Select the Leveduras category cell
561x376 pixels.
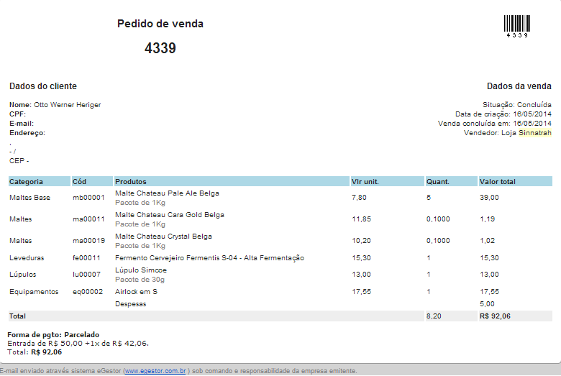[27, 258]
